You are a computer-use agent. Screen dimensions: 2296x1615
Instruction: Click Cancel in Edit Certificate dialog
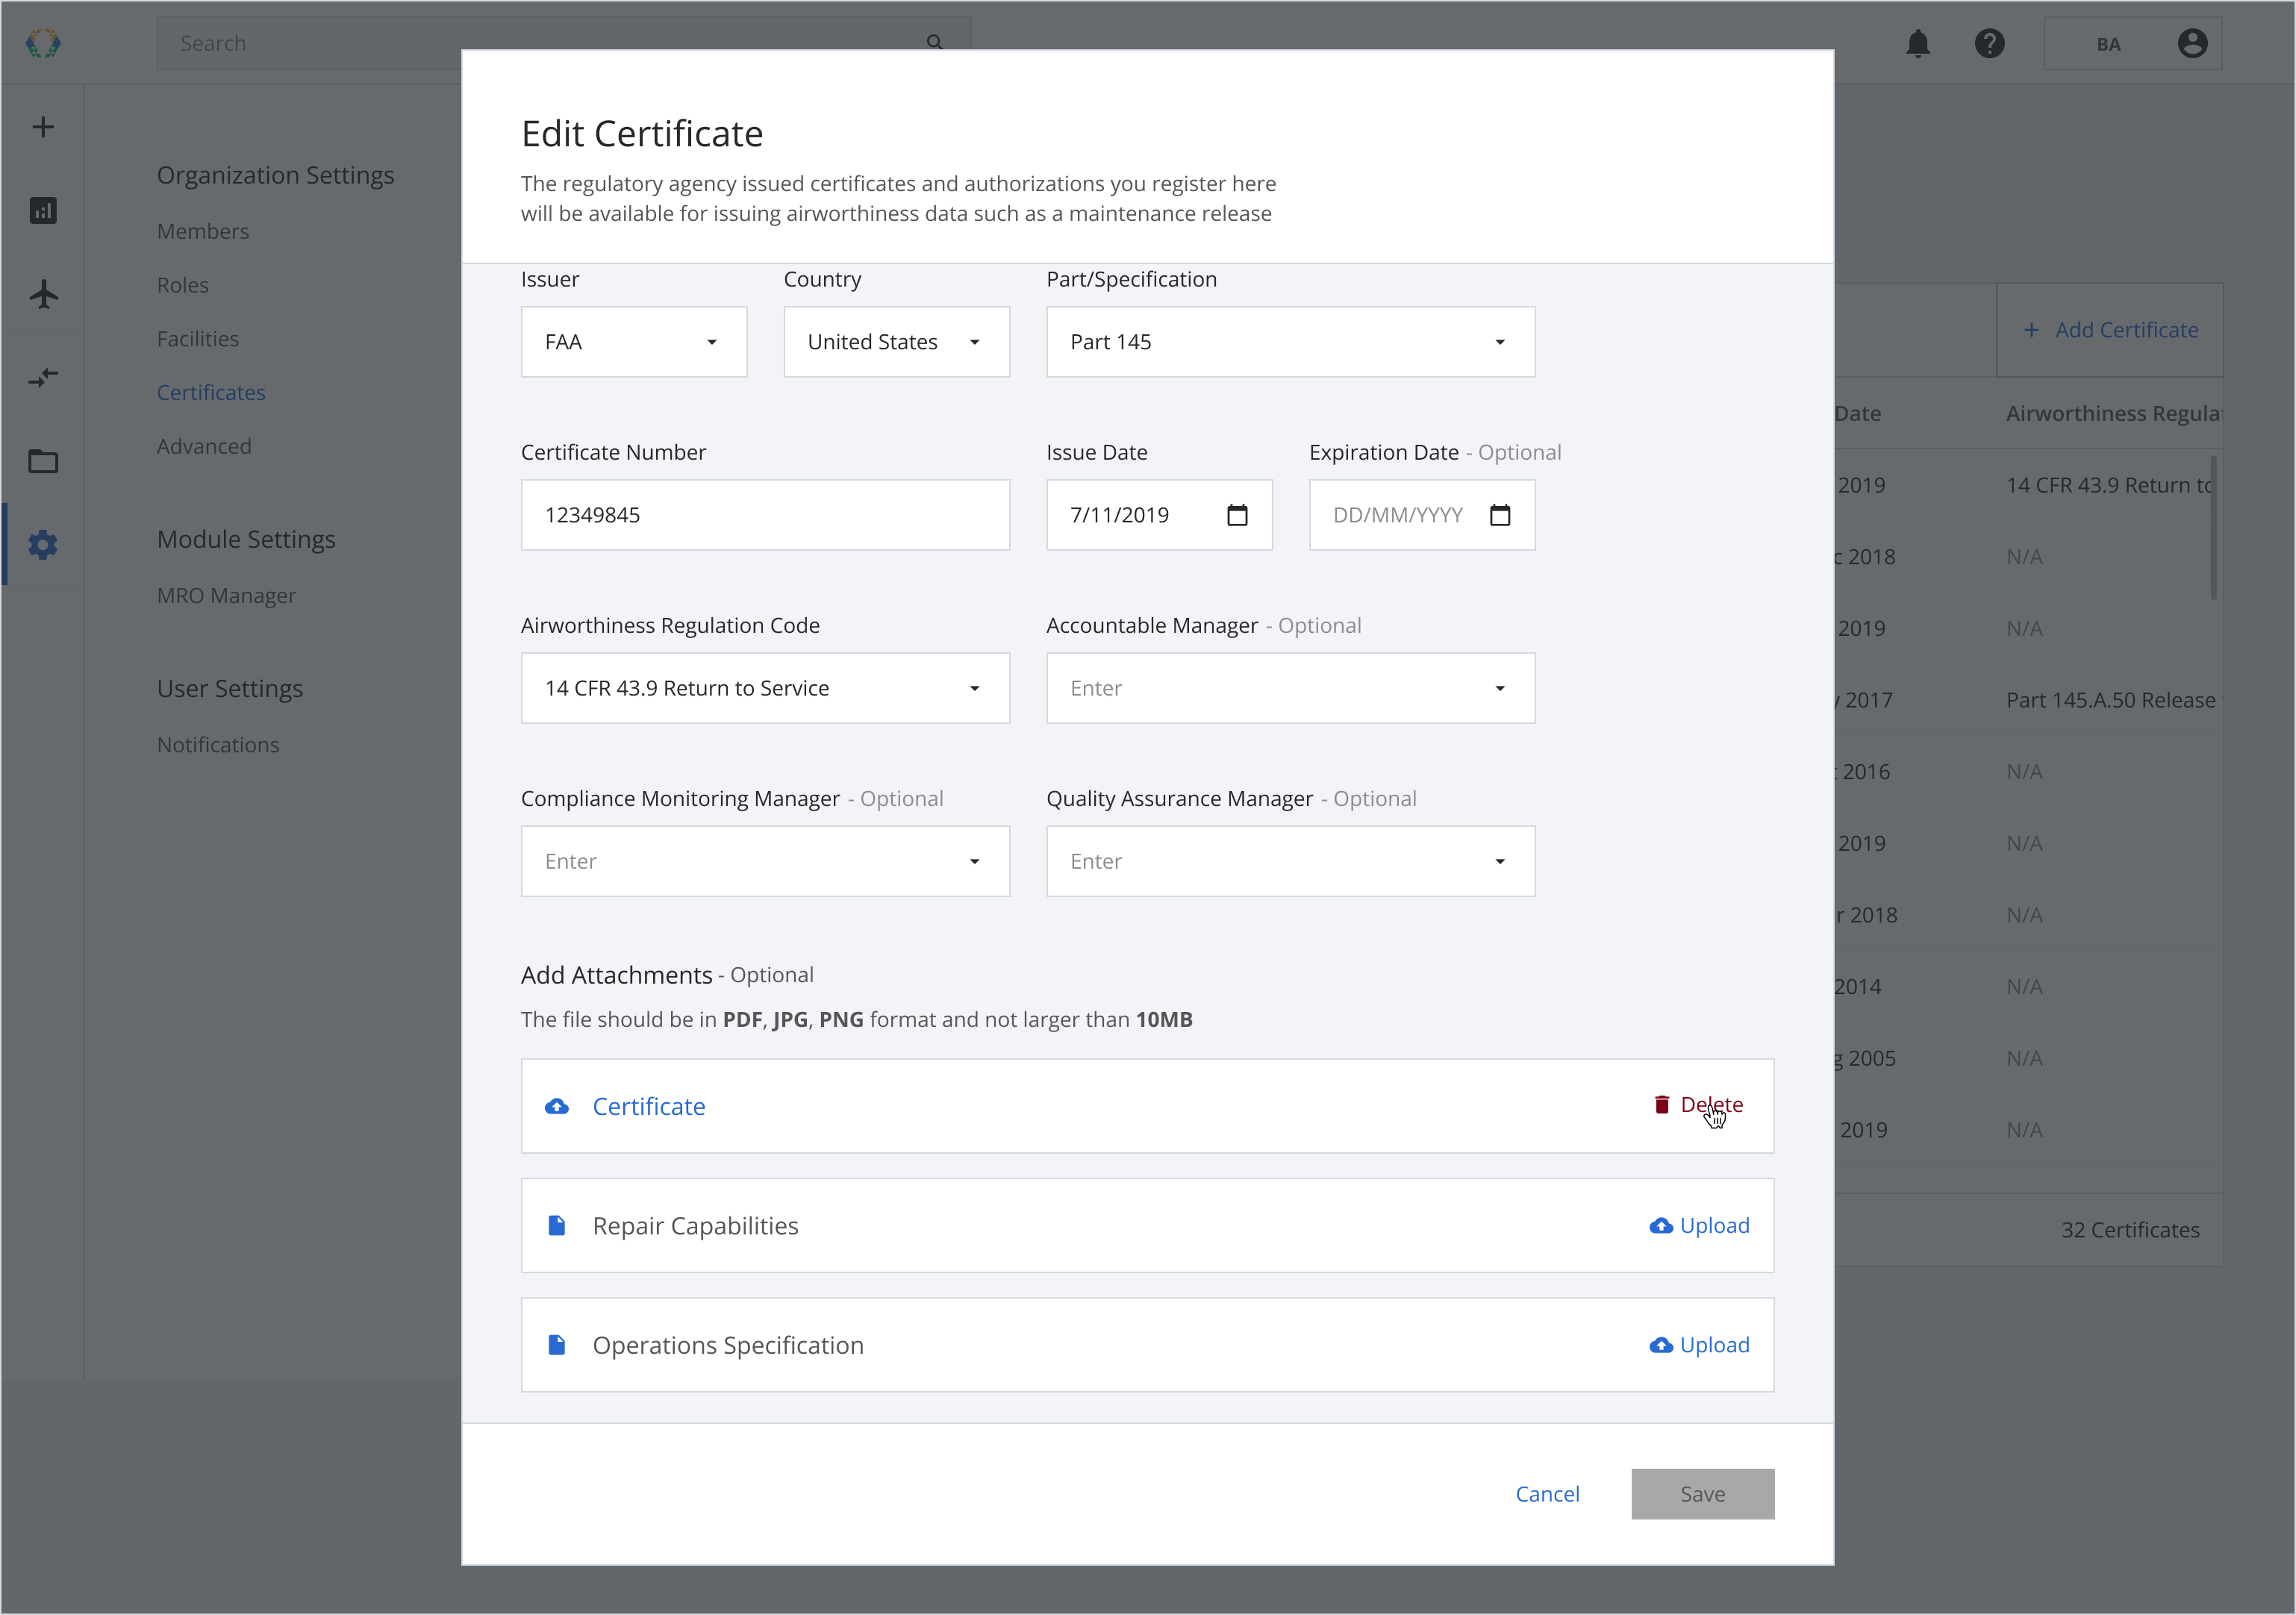point(1547,1494)
